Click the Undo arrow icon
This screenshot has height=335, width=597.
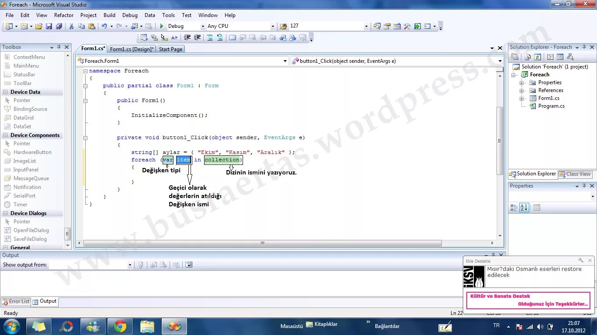[x=104, y=26]
